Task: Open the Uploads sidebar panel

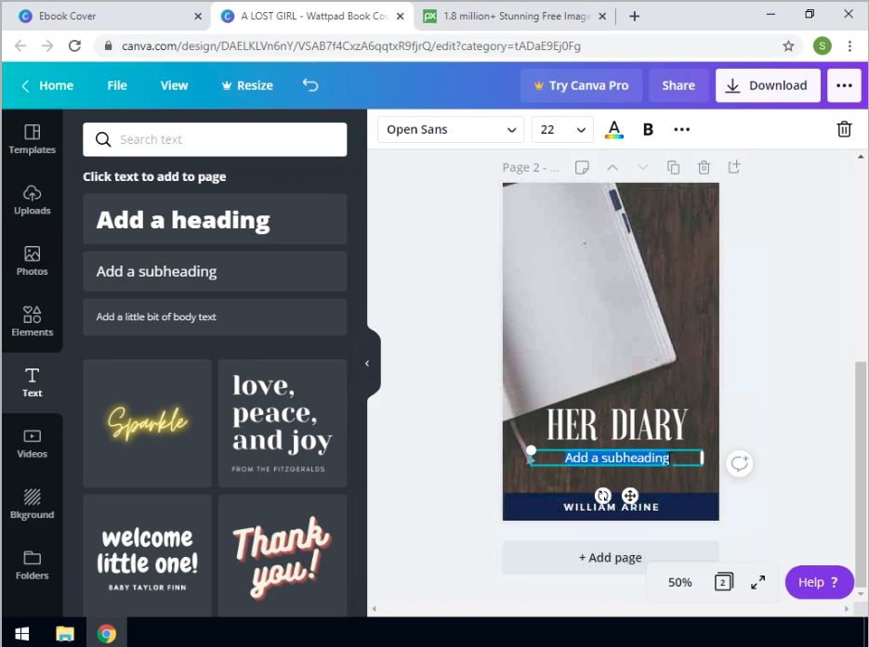Action: click(x=33, y=201)
